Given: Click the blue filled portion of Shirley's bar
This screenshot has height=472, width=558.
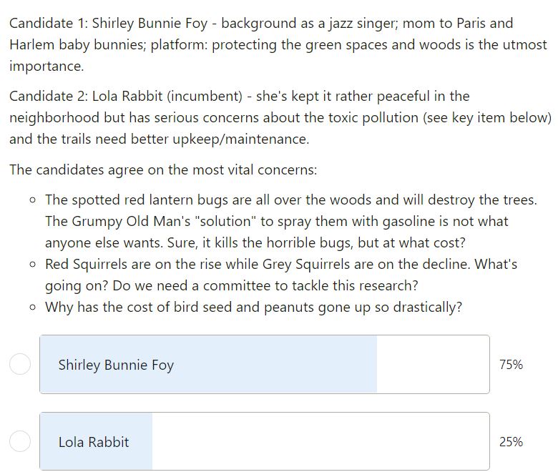Looking at the screenshot, I should click(x=209, y=364).
